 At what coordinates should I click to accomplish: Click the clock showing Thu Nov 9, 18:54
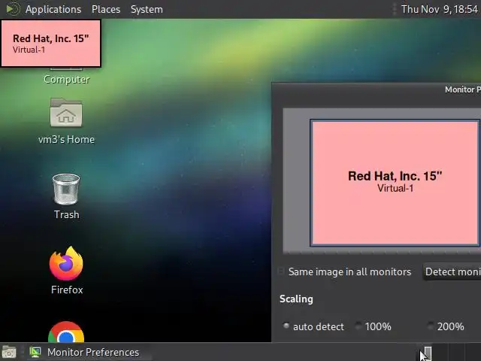(x=439, y=9)
